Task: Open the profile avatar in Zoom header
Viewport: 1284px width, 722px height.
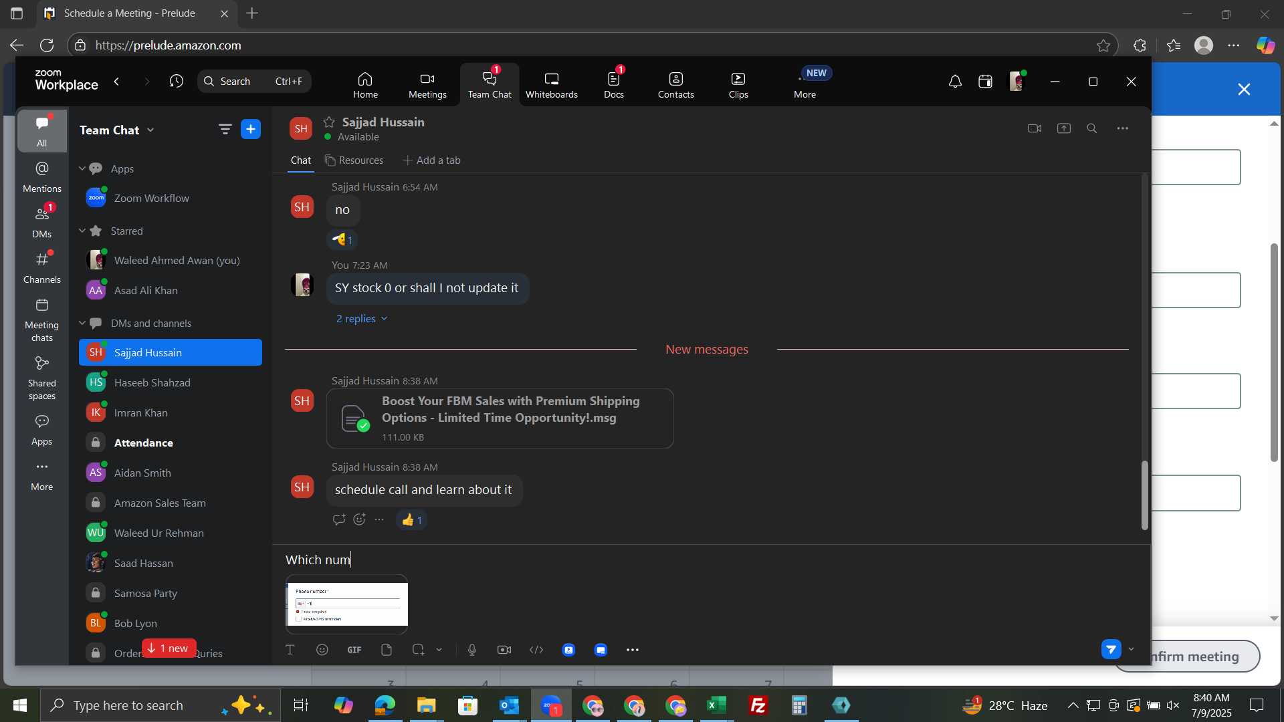Action: pos(1016,82)
